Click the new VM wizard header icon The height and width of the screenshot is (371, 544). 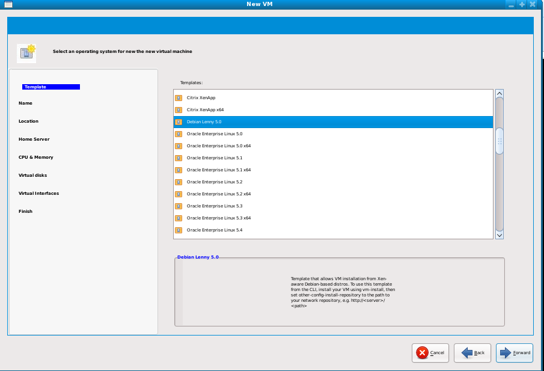pos(26,53)
